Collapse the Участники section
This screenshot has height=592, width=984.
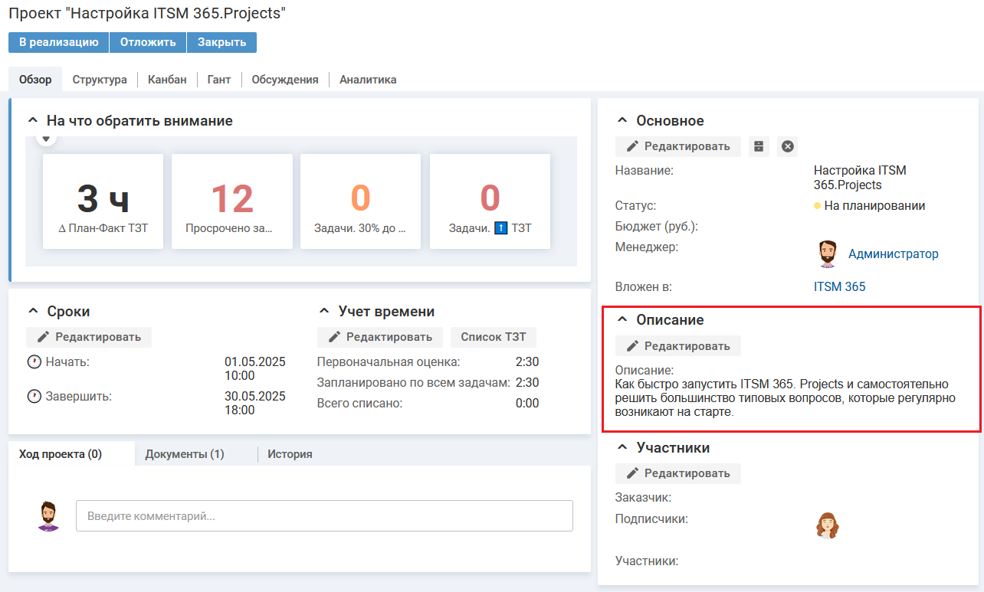622,448
